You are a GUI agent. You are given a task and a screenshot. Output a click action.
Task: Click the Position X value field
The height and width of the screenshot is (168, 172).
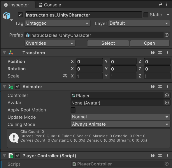[89, 62]
